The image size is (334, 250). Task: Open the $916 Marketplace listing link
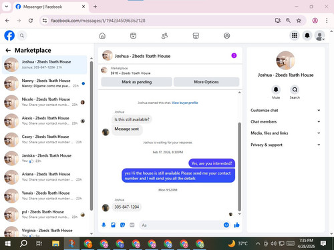(x=130, y=73)
